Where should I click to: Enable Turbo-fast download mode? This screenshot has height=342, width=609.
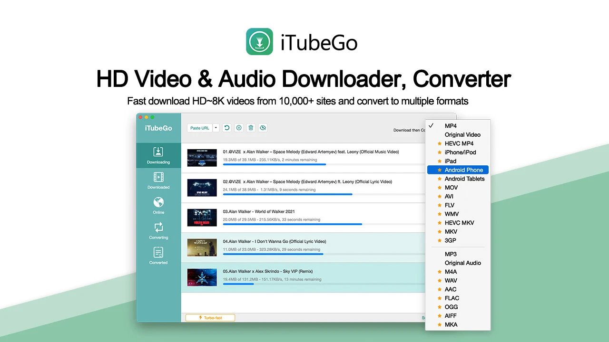(x=210, y=317)
